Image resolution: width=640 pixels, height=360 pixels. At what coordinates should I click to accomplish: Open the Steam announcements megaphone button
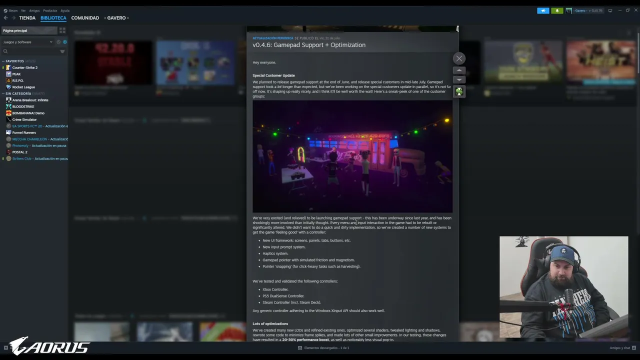point(543,10)
